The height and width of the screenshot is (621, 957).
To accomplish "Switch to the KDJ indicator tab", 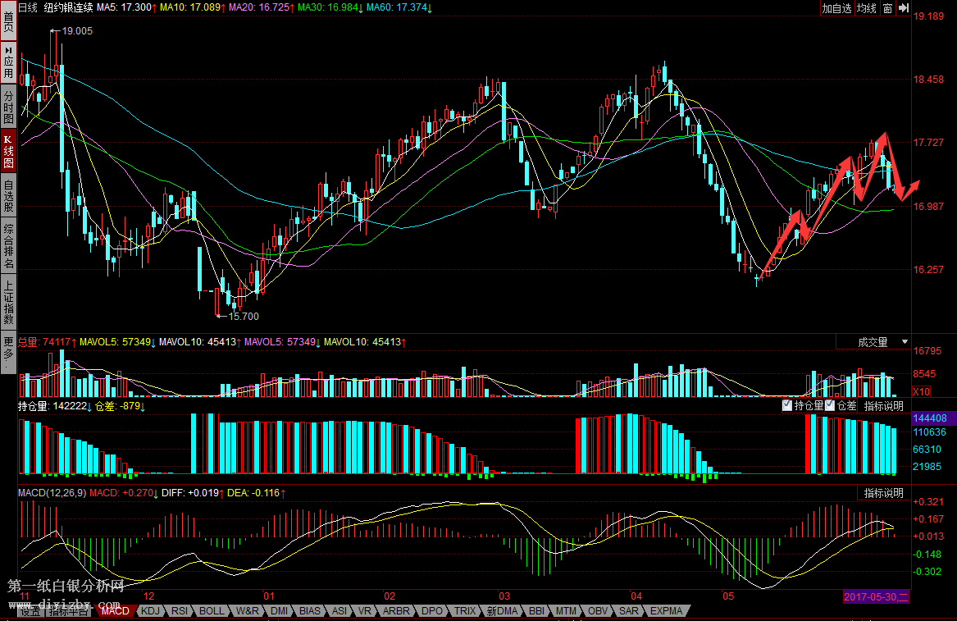I will click(150, 611).
